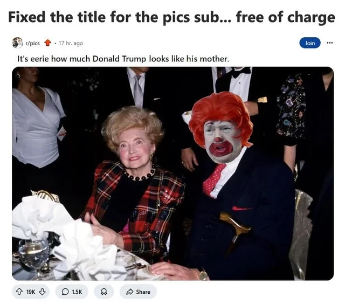Downvote the post with the down arrow
345x304 pixels.
42,292
